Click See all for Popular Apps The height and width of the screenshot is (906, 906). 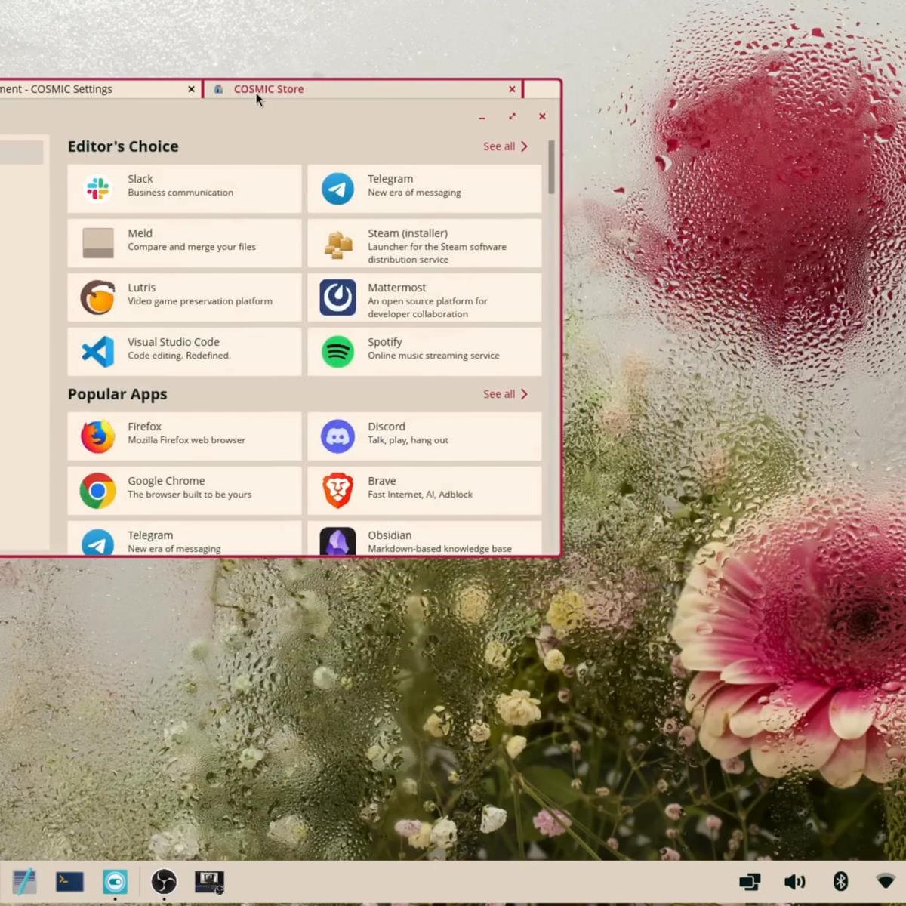[505, 394]
